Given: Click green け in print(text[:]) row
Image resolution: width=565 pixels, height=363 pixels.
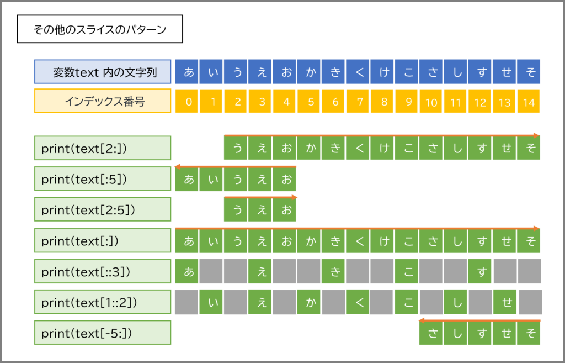Looking at the screenshot, I should pyautogui.click(x=382, y=241).
